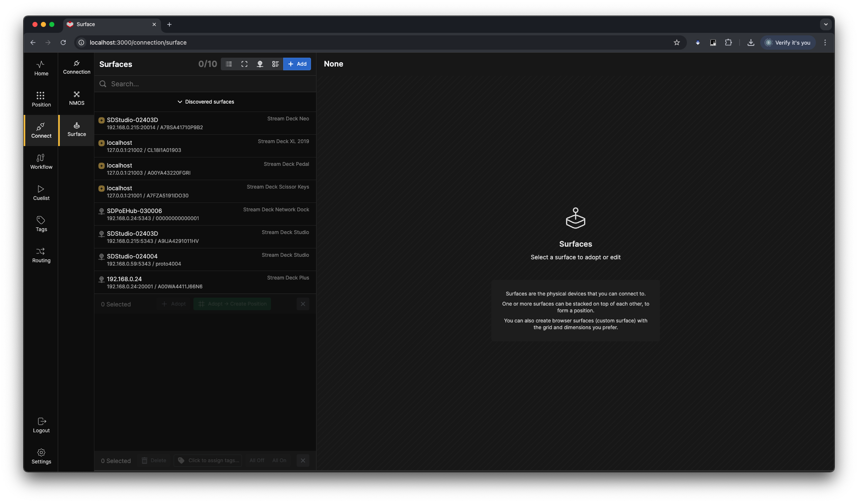Switch to the Connection sub-tab

coord(77,67)
